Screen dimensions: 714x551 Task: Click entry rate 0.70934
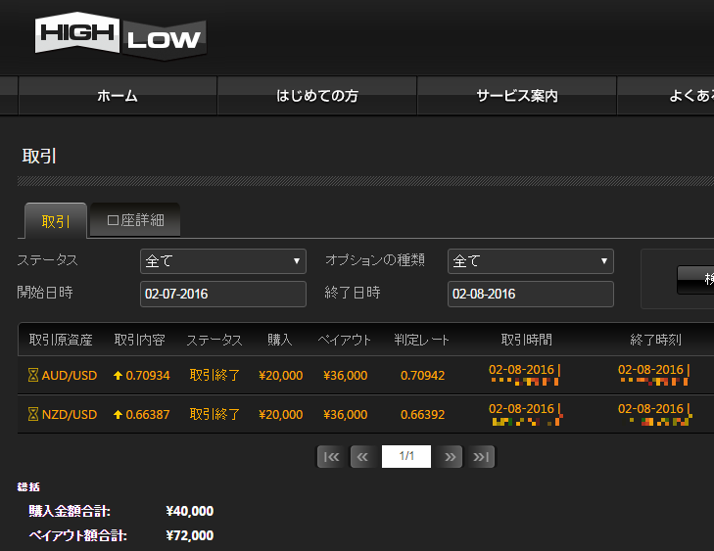click(x=148, y=376)
